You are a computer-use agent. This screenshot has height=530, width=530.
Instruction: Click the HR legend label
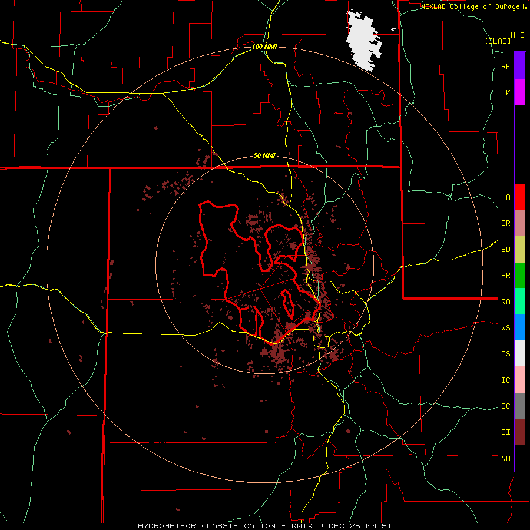[505, 276]
